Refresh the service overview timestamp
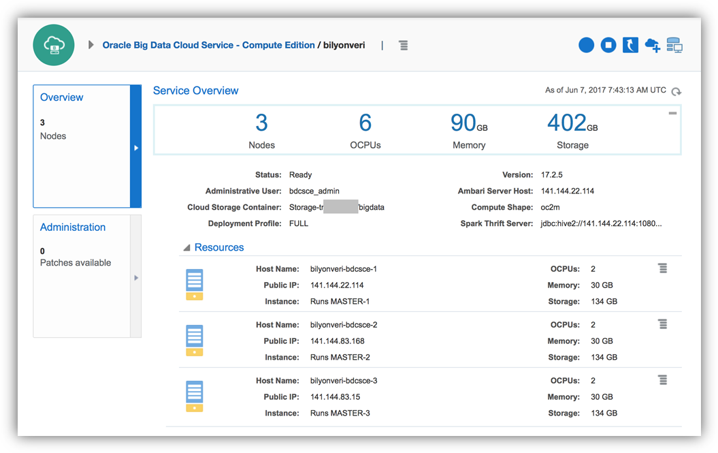The height and width of the screenshot is (453, 718). [x=676, y=91]
